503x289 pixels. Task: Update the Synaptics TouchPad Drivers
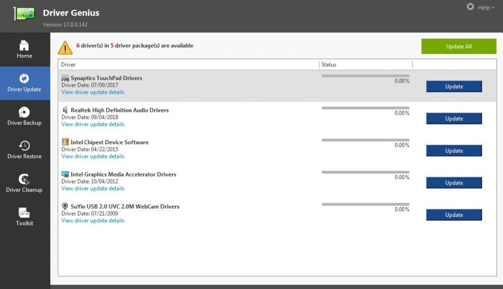(x=453, y=86)
